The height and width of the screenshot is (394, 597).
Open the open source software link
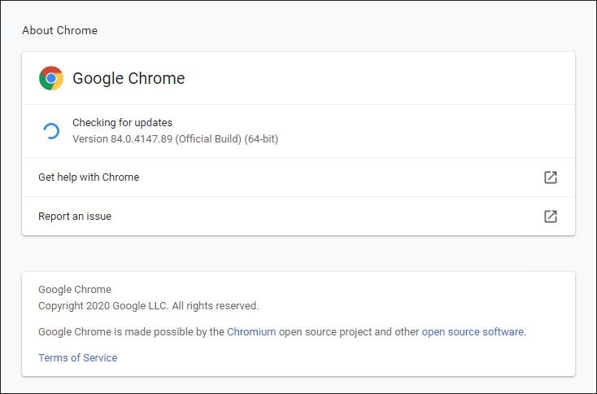tap(473, 332)
